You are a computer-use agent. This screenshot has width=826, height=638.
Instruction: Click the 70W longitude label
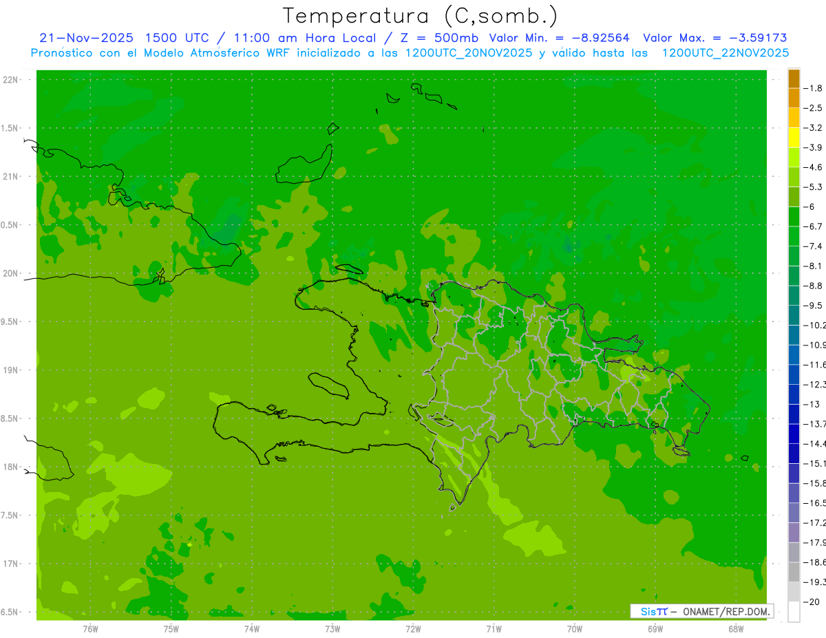coord(575,628)
